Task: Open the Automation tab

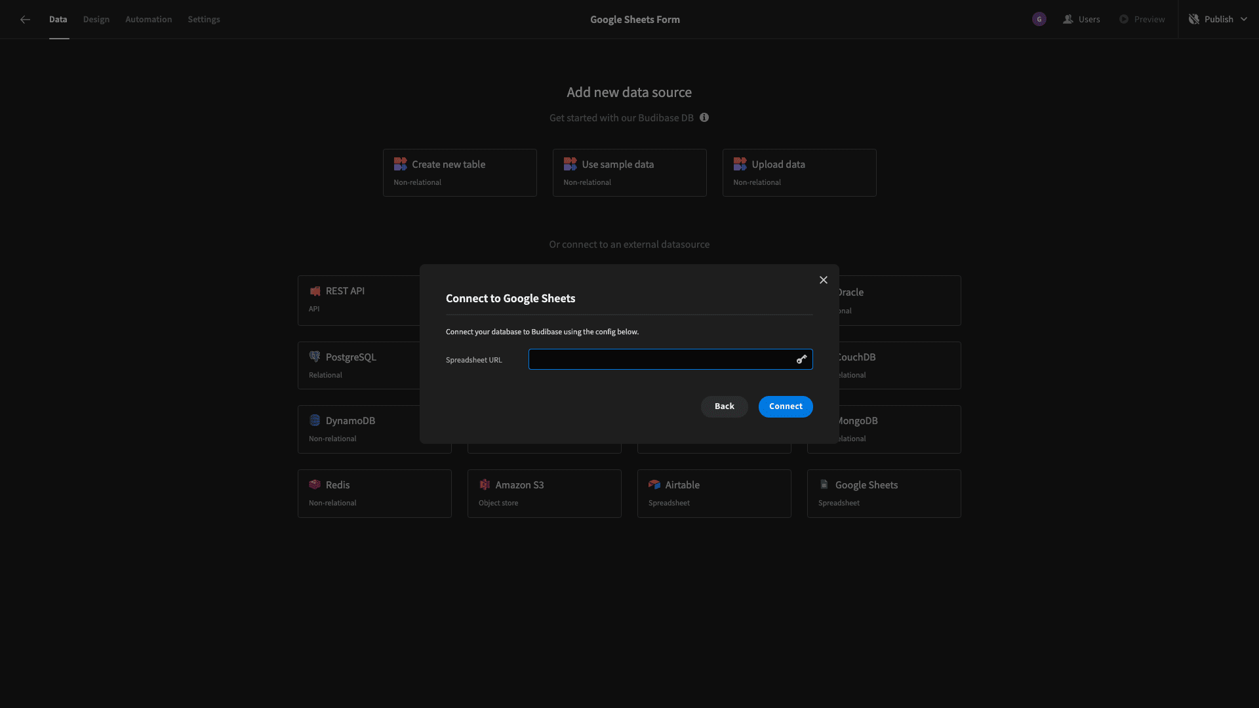Action: click(149, 20)
